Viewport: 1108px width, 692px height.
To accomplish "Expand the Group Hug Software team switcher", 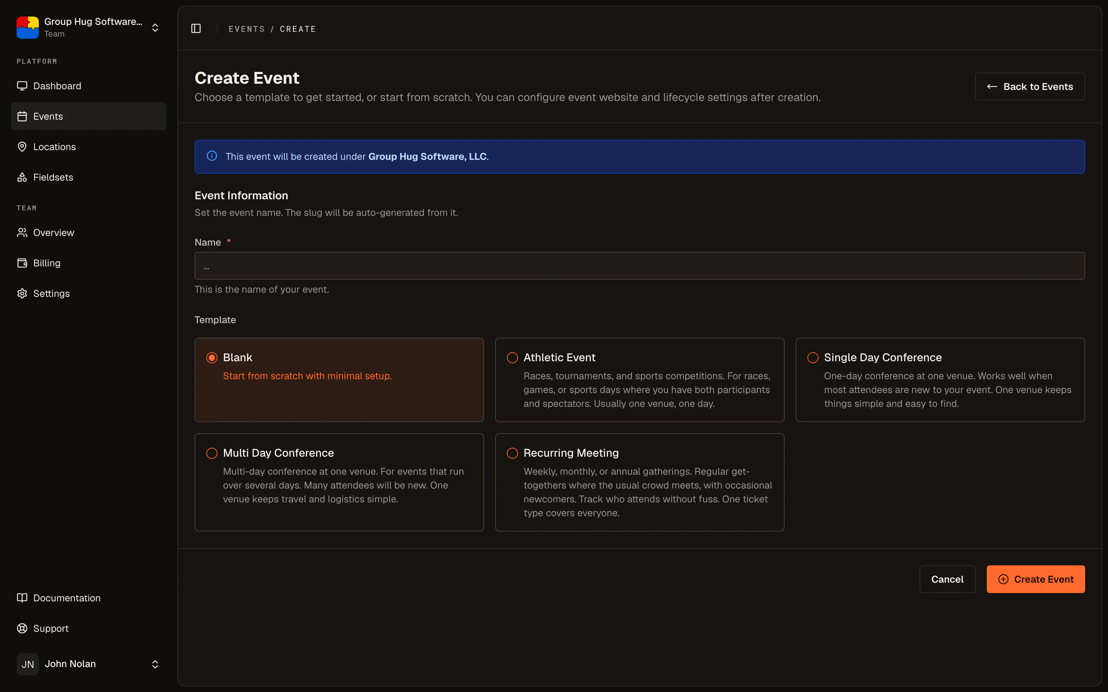I will pos(155,27).
